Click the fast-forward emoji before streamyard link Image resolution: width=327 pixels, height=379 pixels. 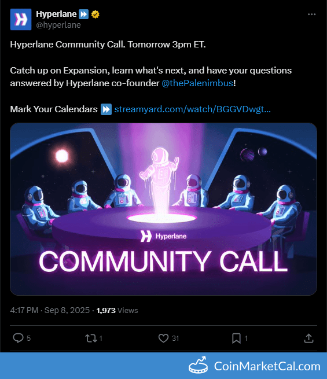point(106,109)
